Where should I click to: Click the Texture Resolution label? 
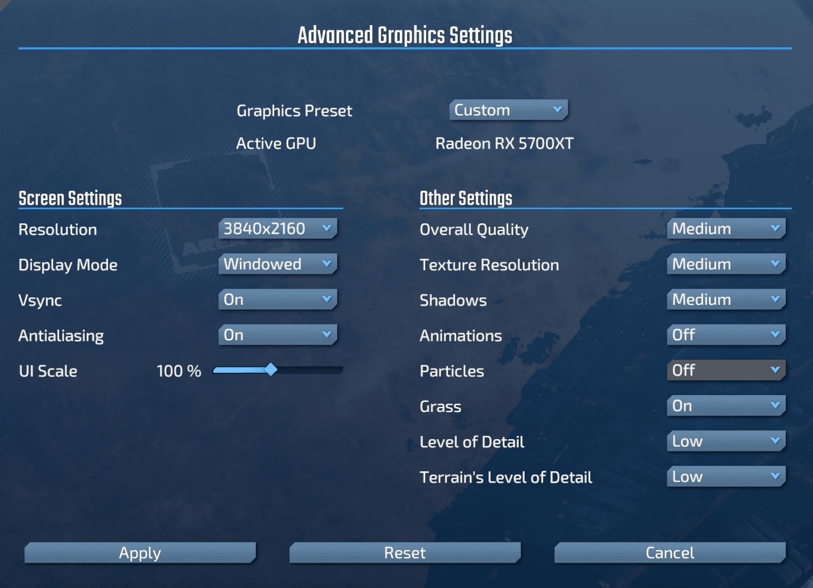pyautogui.click(x=489, y=265)
